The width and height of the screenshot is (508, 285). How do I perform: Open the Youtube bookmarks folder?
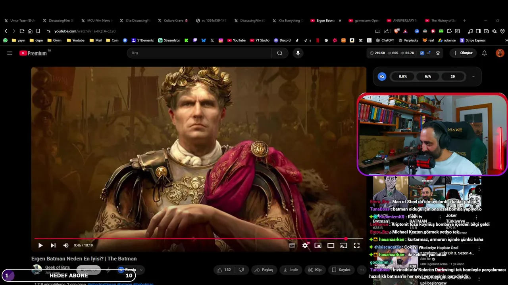tap(75, 40)
